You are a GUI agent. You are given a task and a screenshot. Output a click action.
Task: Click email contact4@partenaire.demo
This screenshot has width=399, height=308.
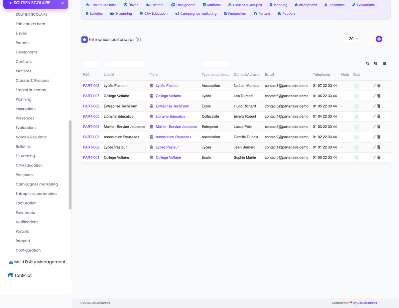tap(287, 117)
